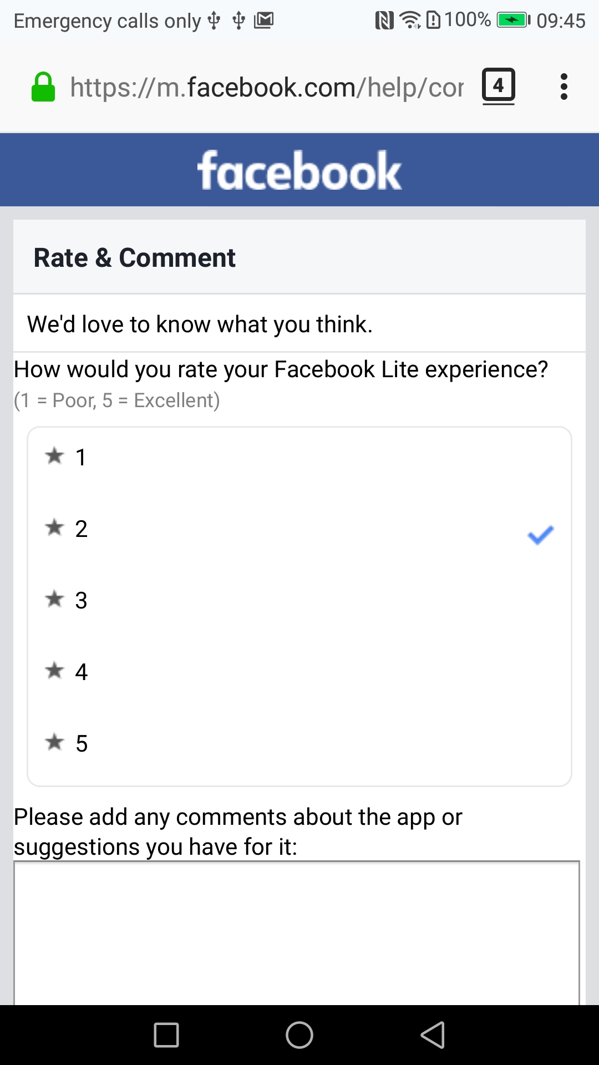
Task: Tap the USB connection icon in status bar
Action: click(214, 19)
